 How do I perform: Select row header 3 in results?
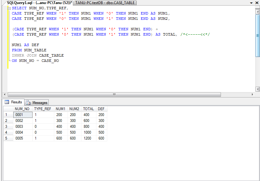tap(8, 127)
